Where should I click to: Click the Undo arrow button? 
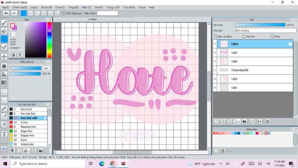[6, 13]
